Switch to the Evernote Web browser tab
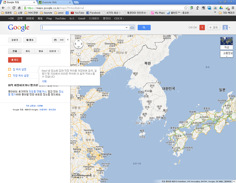This screenshot has width=236, height=183. [54, 2]
